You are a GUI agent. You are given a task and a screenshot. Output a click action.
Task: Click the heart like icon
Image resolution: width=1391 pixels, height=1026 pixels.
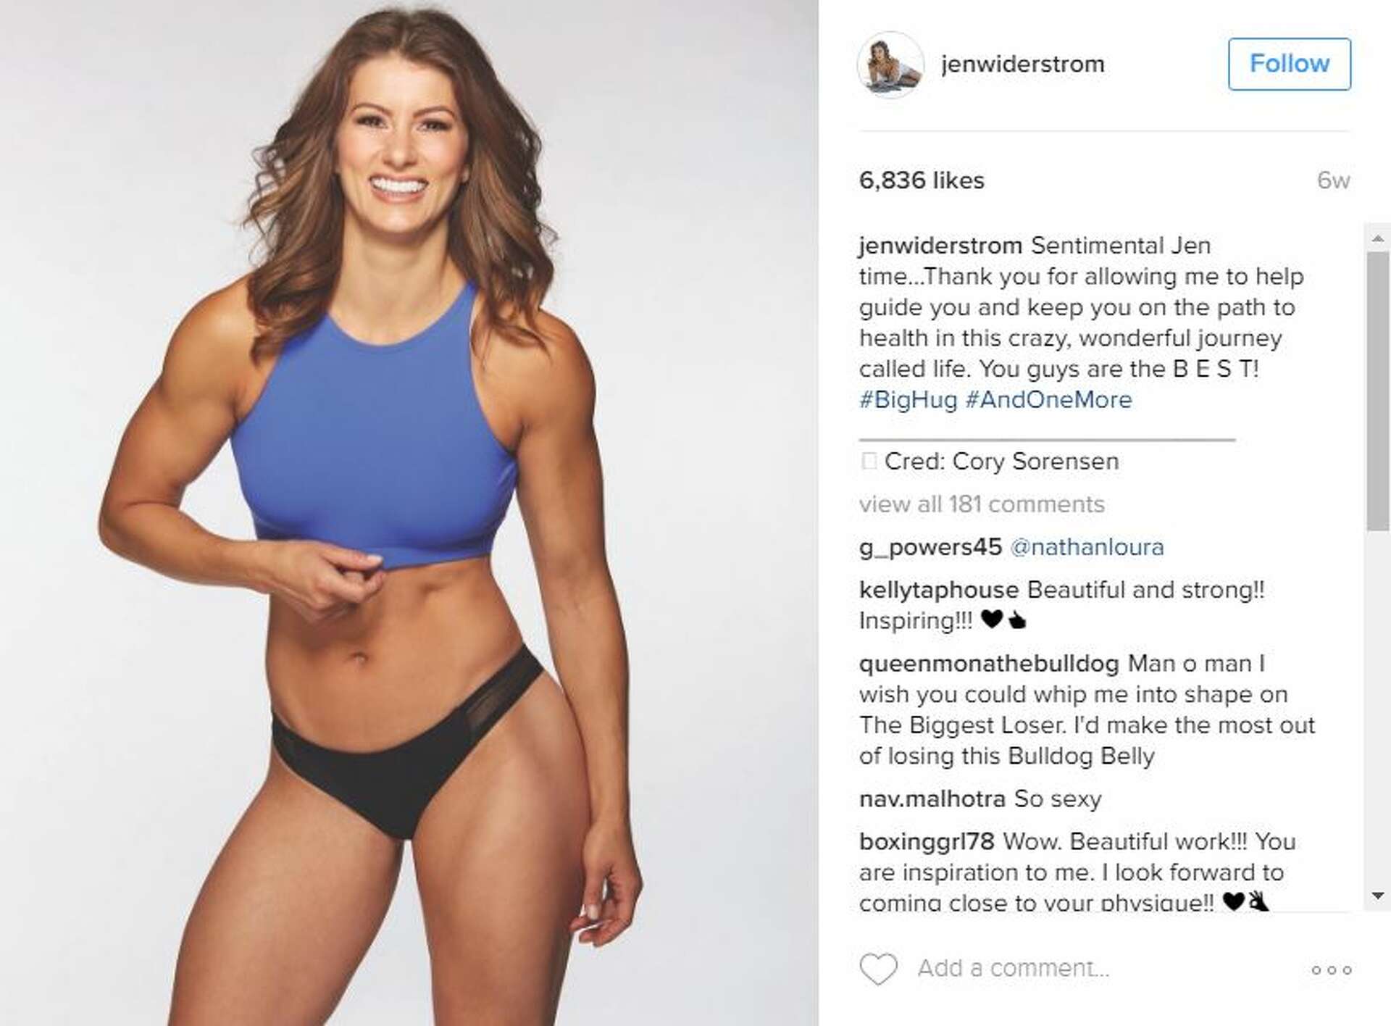click(x=878, y=969)
